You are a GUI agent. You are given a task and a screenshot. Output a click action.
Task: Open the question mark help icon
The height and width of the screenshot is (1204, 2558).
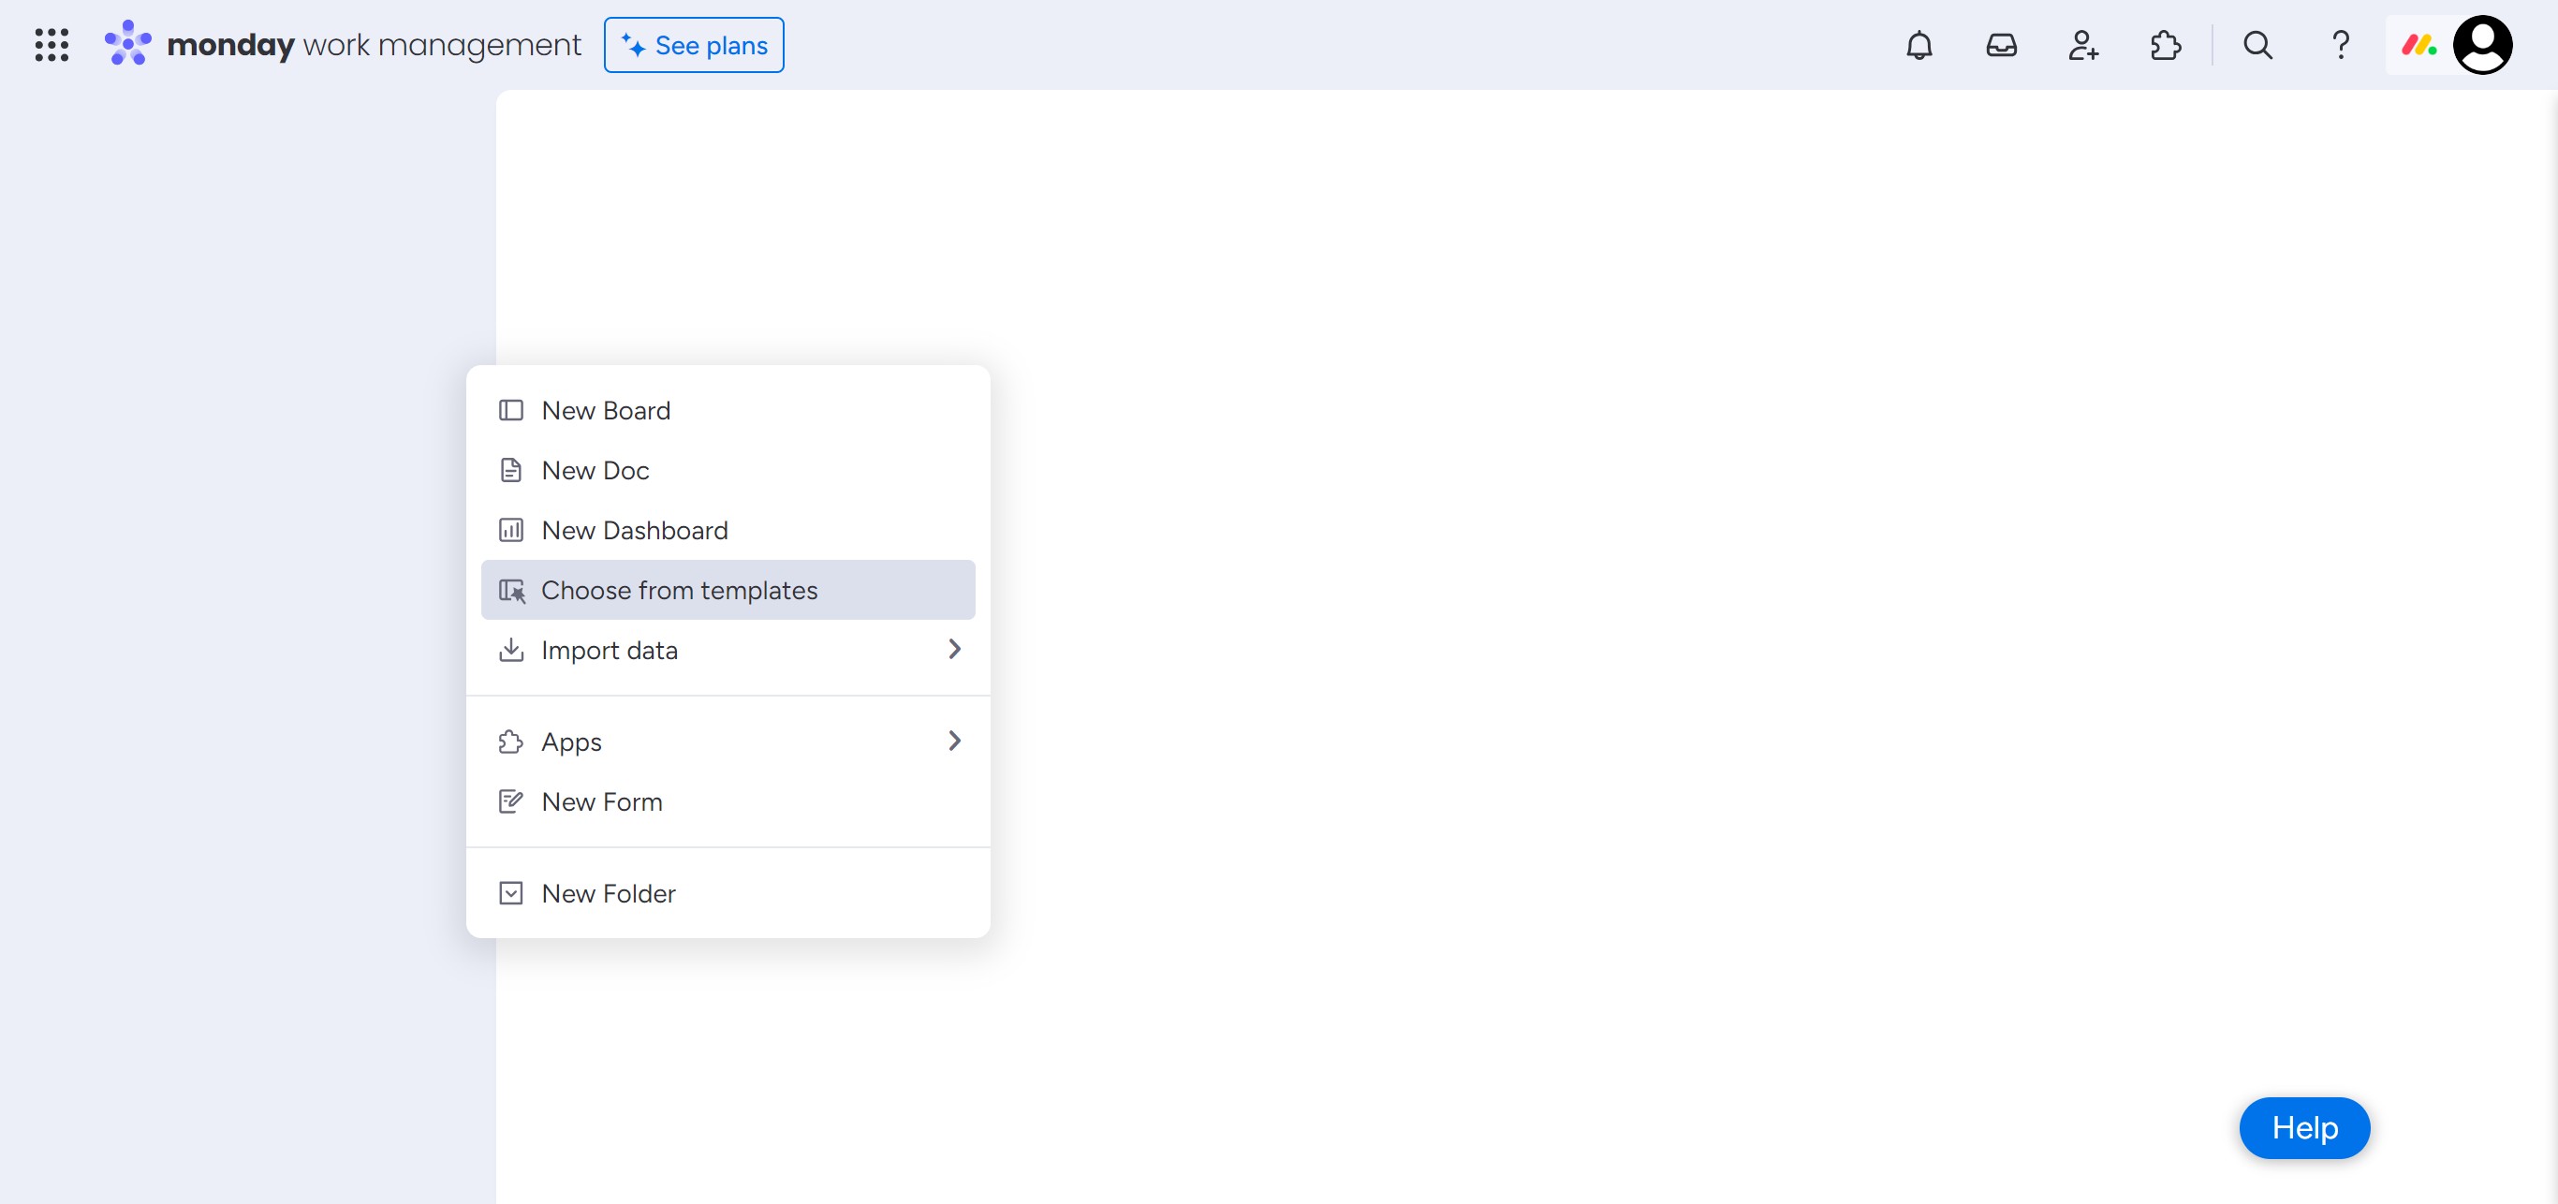tap(2340, 45)
